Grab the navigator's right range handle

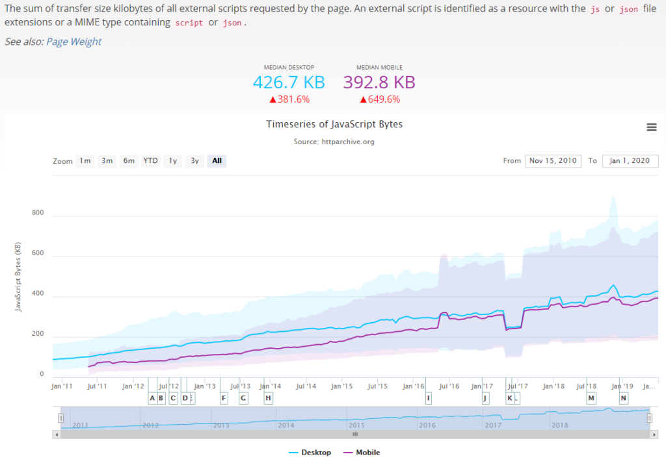[x=650, y=418]
